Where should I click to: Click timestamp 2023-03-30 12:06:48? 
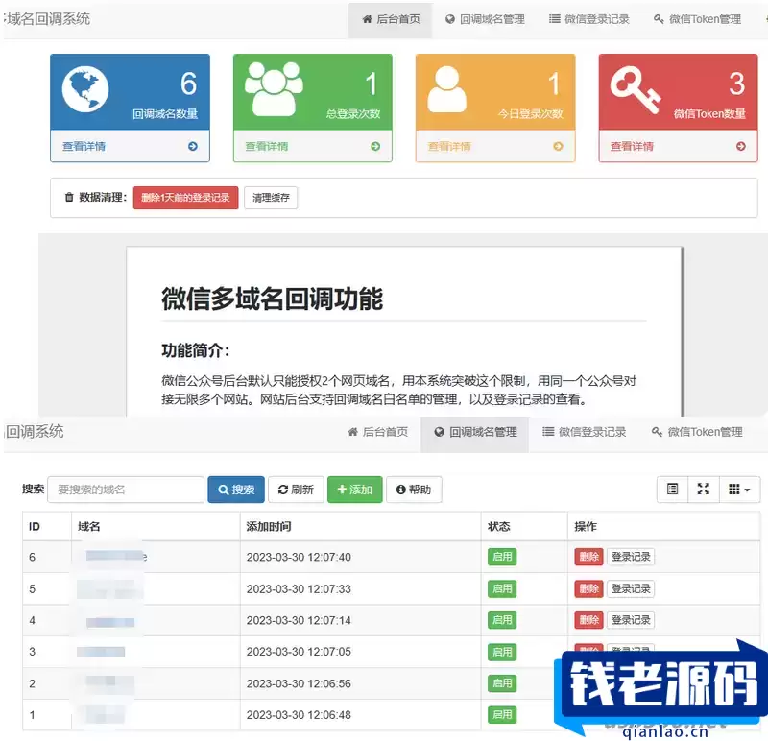click(x=299, y=715)
